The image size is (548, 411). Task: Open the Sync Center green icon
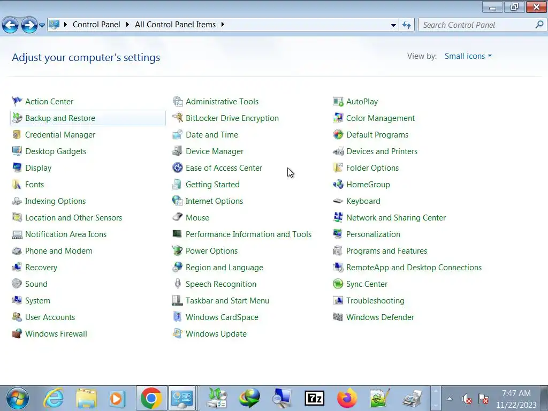(x=338, y=284)
